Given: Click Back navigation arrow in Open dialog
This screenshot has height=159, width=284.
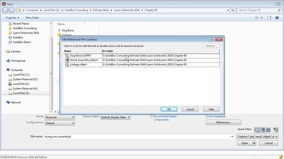Looking at the screenshot, I should click(5, 10).
